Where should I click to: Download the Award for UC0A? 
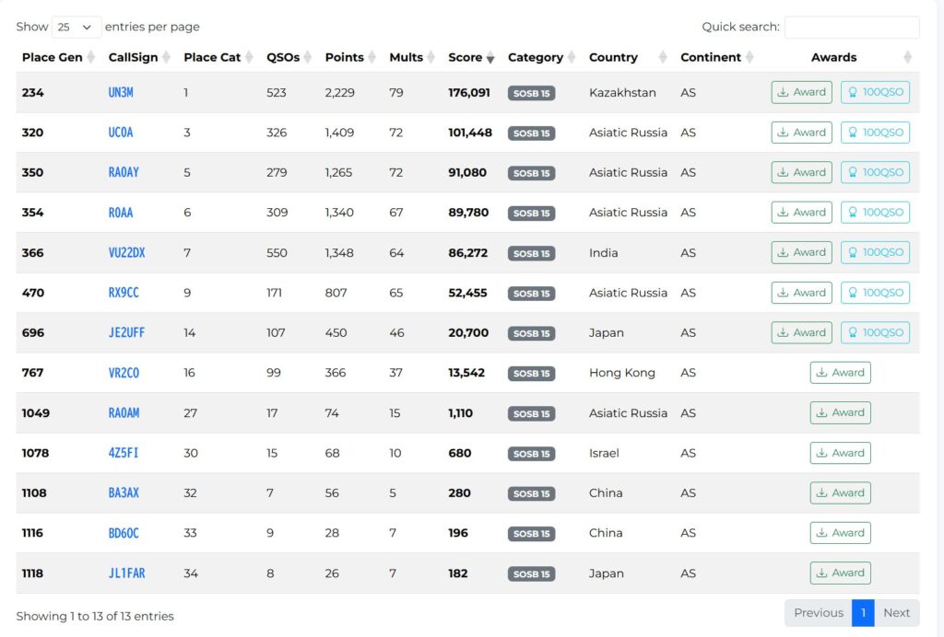802,133
